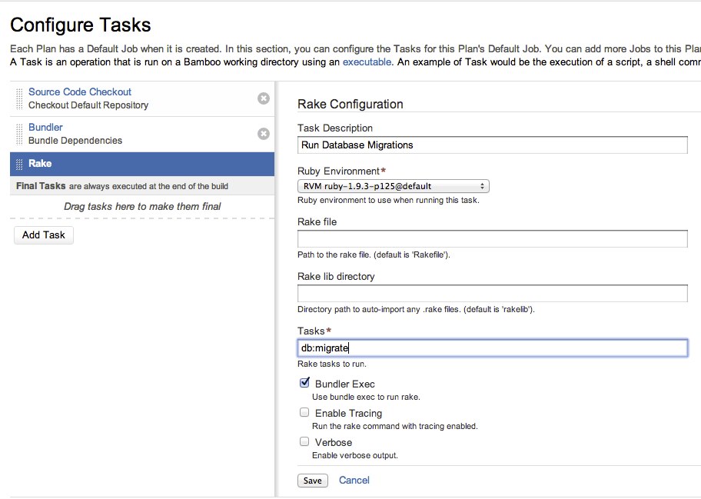Click 'Checkout Default Repository' description text
This screenshot has width=701, height=499.
[x=88, y=105]
